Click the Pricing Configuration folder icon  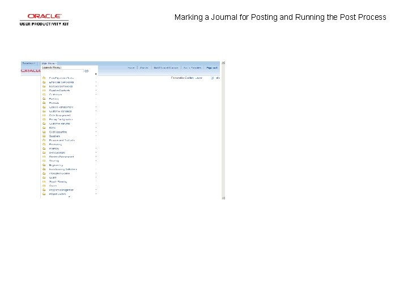(x=44, y=120)
